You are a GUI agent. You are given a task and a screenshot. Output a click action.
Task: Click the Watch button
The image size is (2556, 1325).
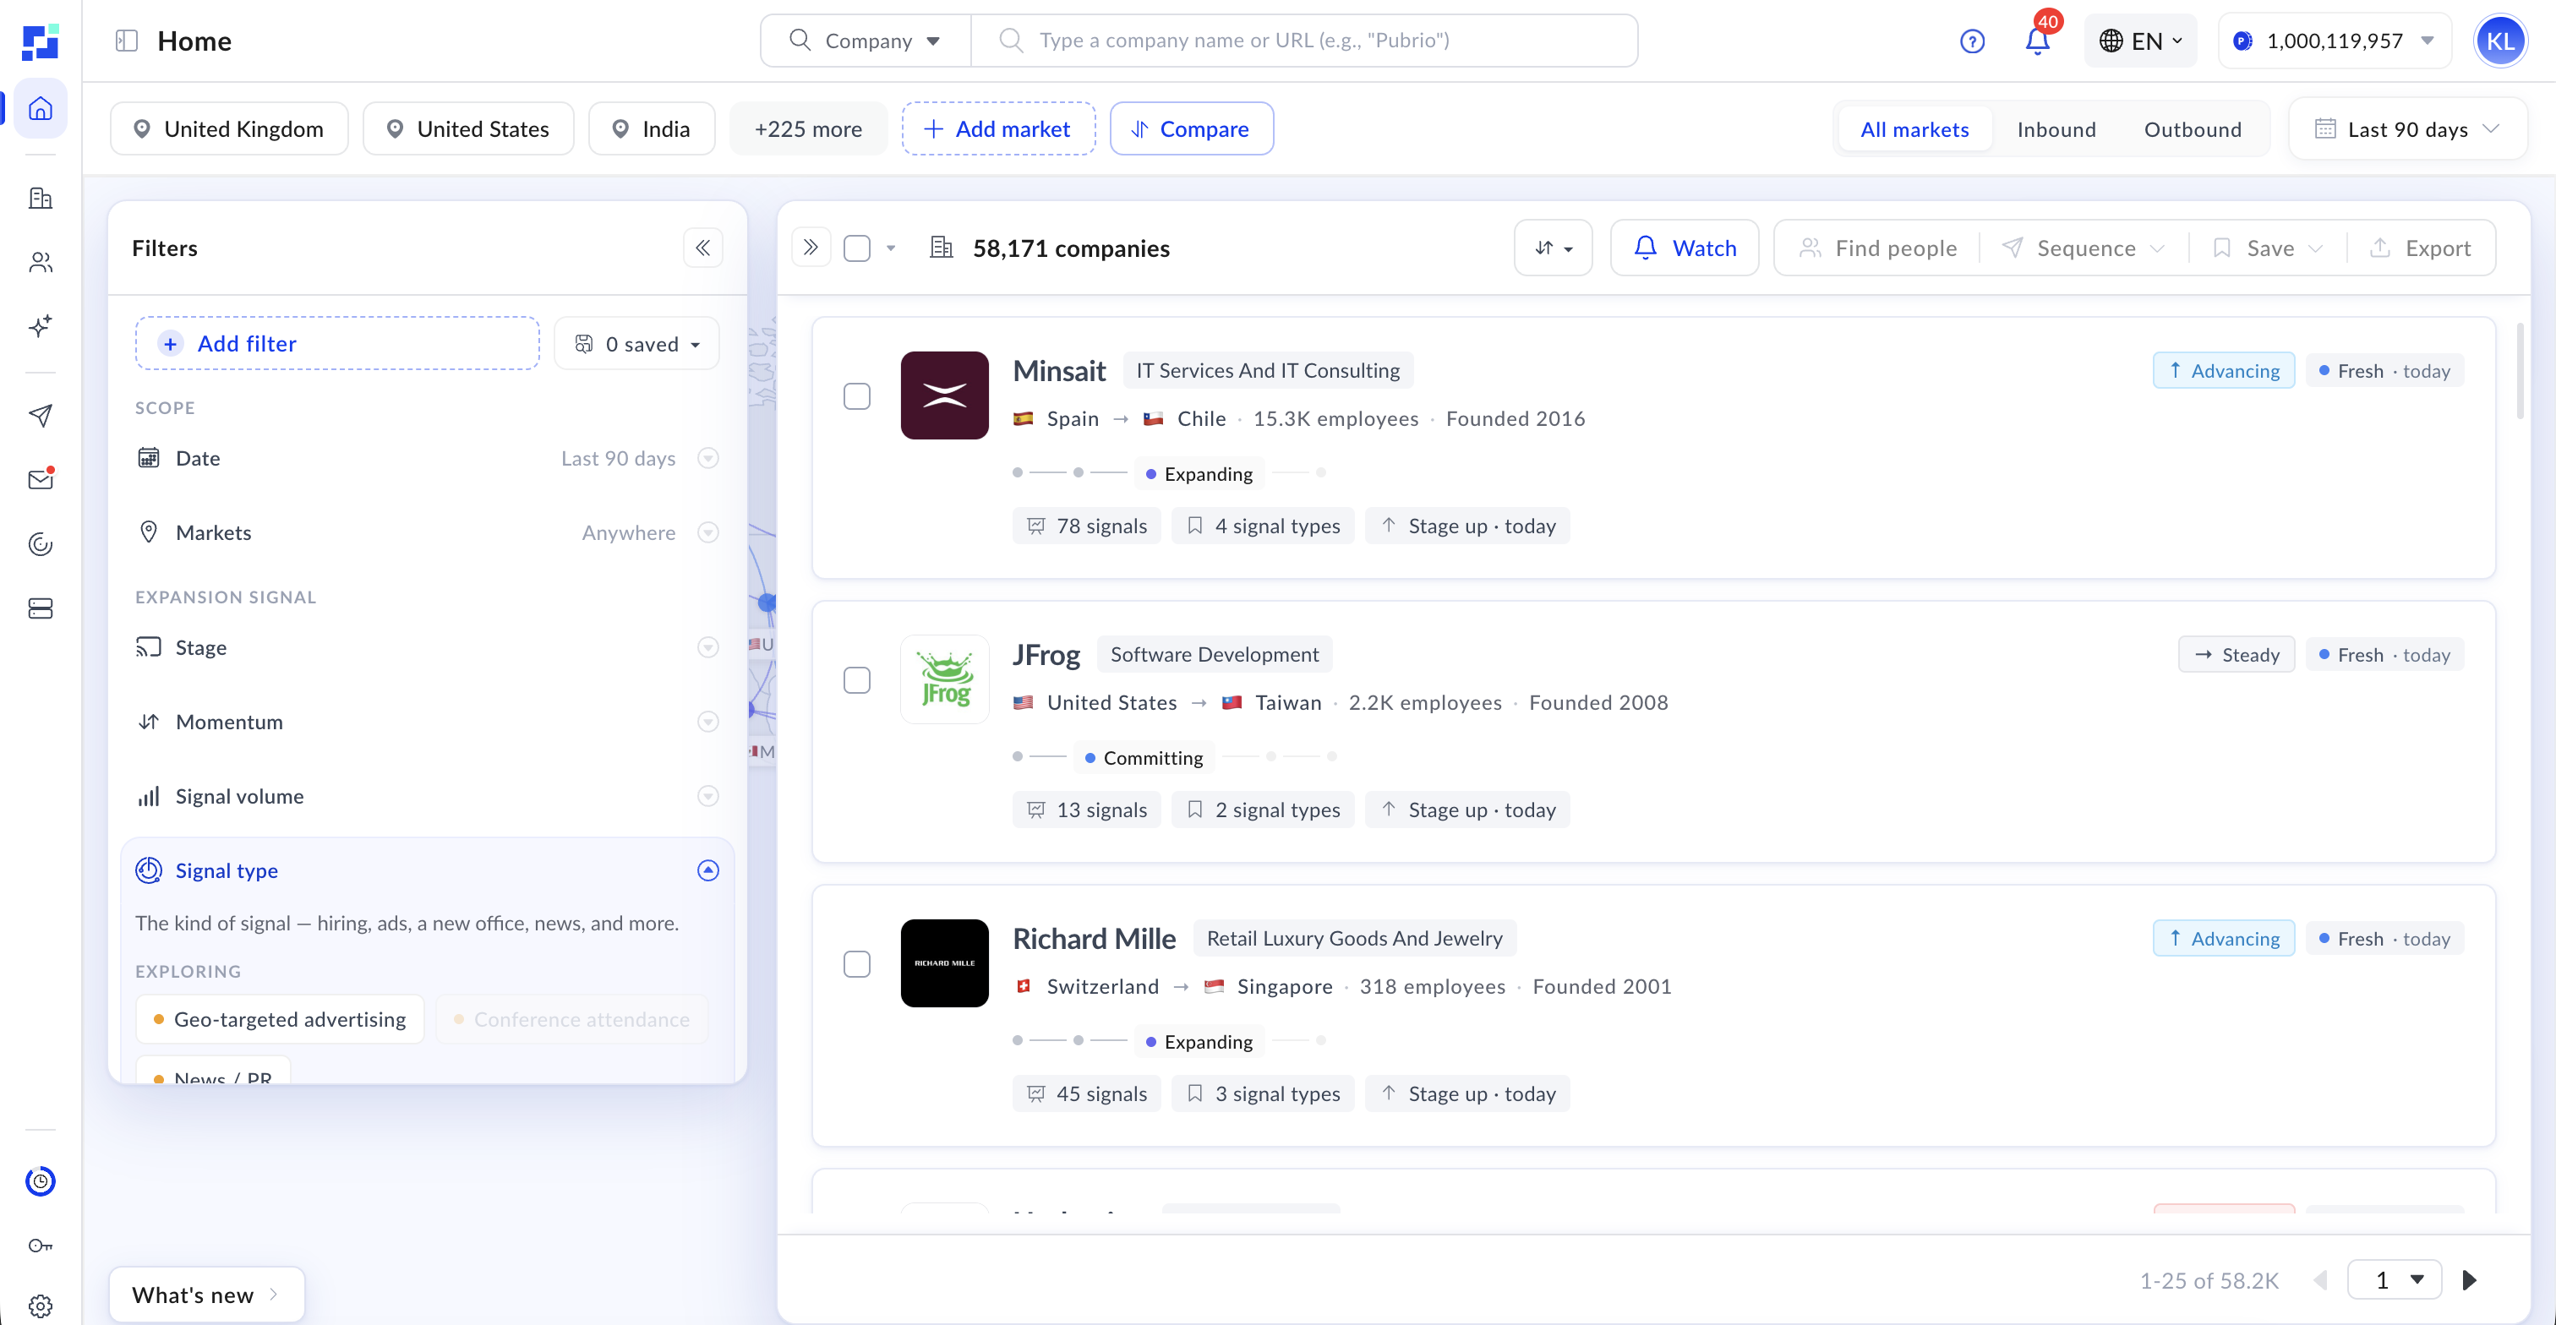(x=1685, y=248)
